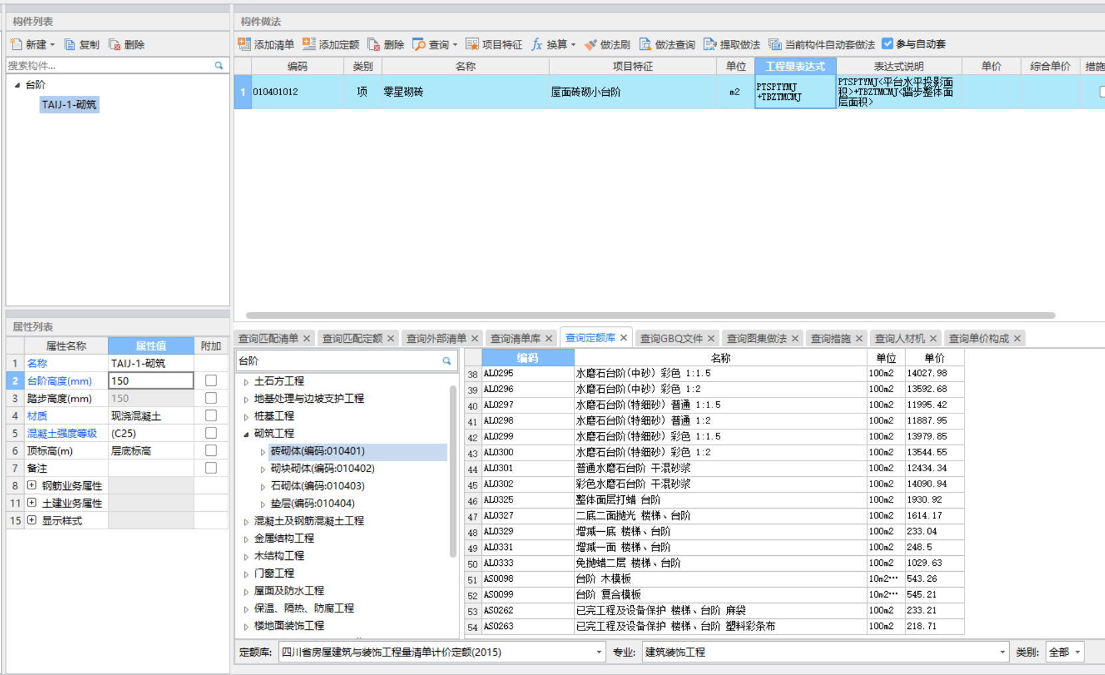Click the 换算 fx toolbar icon
This screenshot has height=675, width=1105.
pos(537,45)
